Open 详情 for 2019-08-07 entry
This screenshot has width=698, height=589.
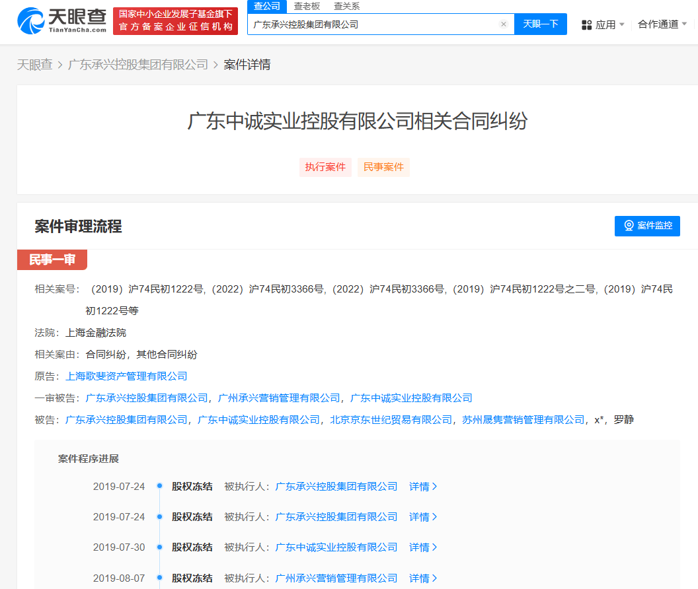tap(423, 578)
